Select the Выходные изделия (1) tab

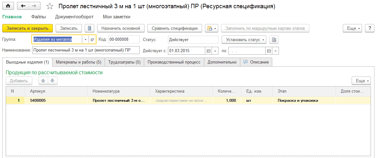[27, 62]
